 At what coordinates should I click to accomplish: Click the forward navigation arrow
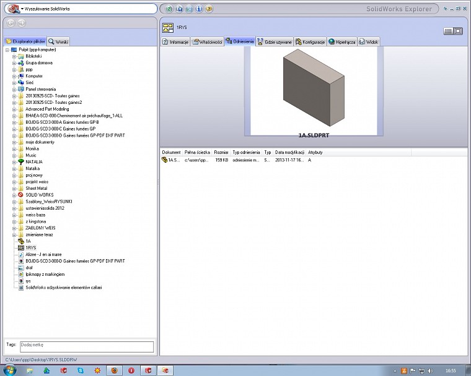click(x=21, y=23)
